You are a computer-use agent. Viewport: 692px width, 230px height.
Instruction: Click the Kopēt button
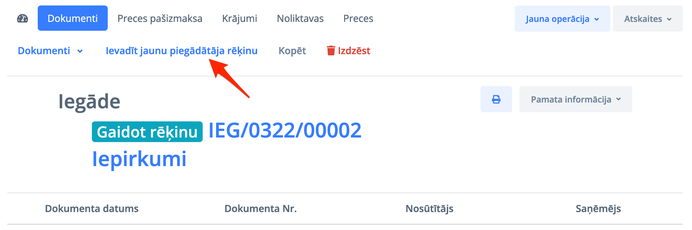pos(292,51)
